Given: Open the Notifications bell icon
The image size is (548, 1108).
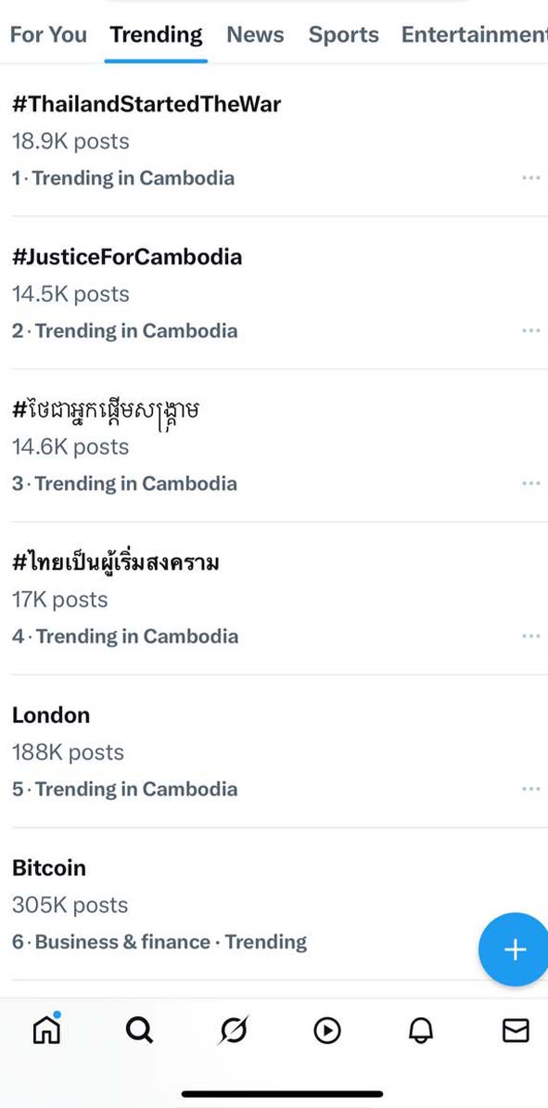Looking at the screenshot, I should [422, 1031].
